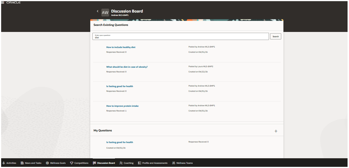Click the AW avatar badge
Image resolution: width=349 pixels, height=168 pixels.
pos(105,12)
